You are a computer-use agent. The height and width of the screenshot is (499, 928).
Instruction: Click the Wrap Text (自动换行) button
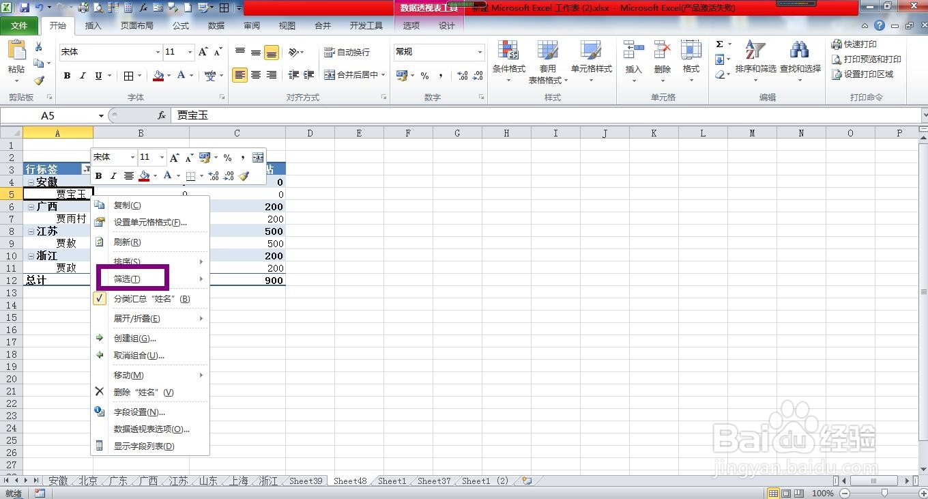point(347,52)
